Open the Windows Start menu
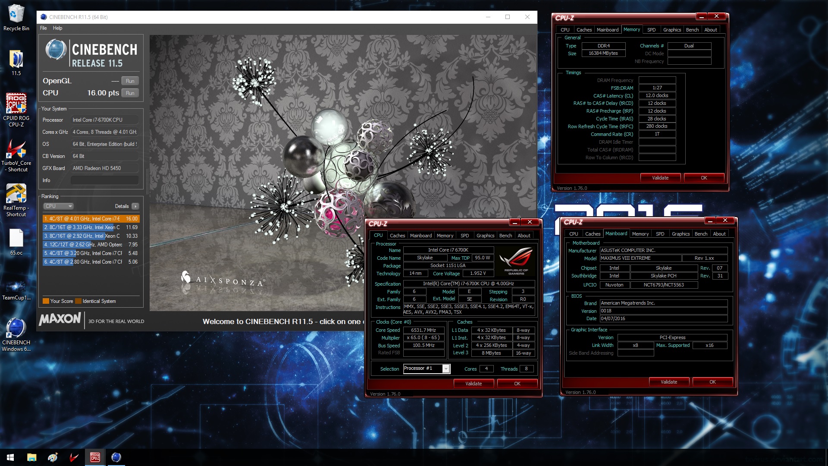This screenshot has width=828, height=466. [10, 457]
